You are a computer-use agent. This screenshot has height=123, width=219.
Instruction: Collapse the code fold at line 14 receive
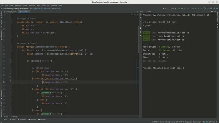click(x=11, y=47)
